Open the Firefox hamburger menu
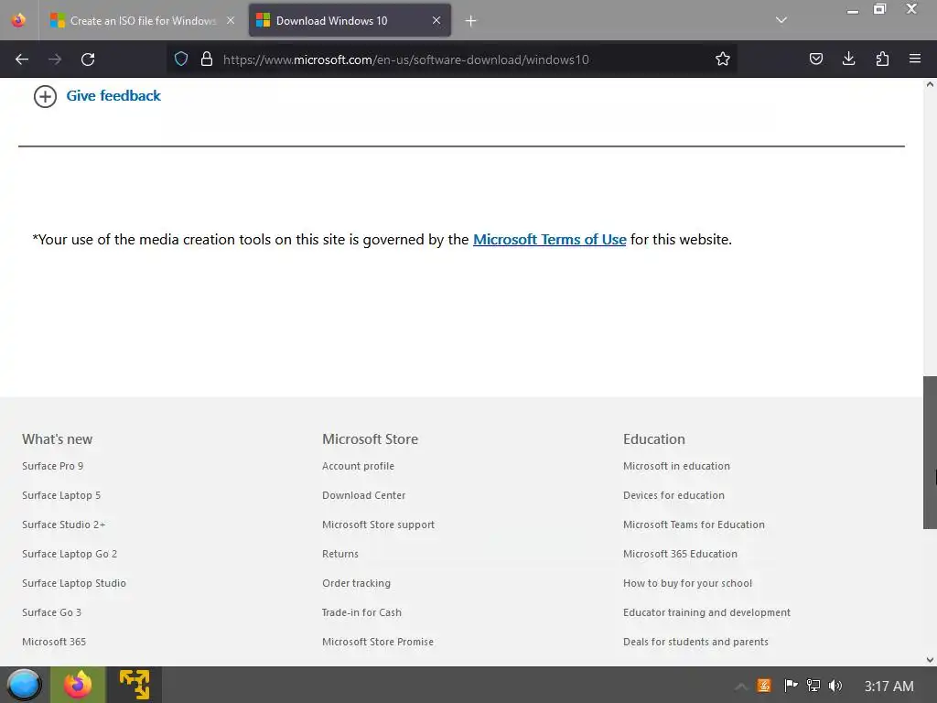Viewport: 937px width, 703px height. [x=915, y=59]
